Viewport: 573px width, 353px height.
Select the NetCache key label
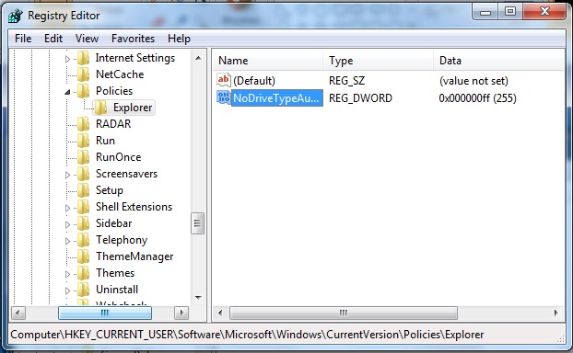[x=120, y=74]
